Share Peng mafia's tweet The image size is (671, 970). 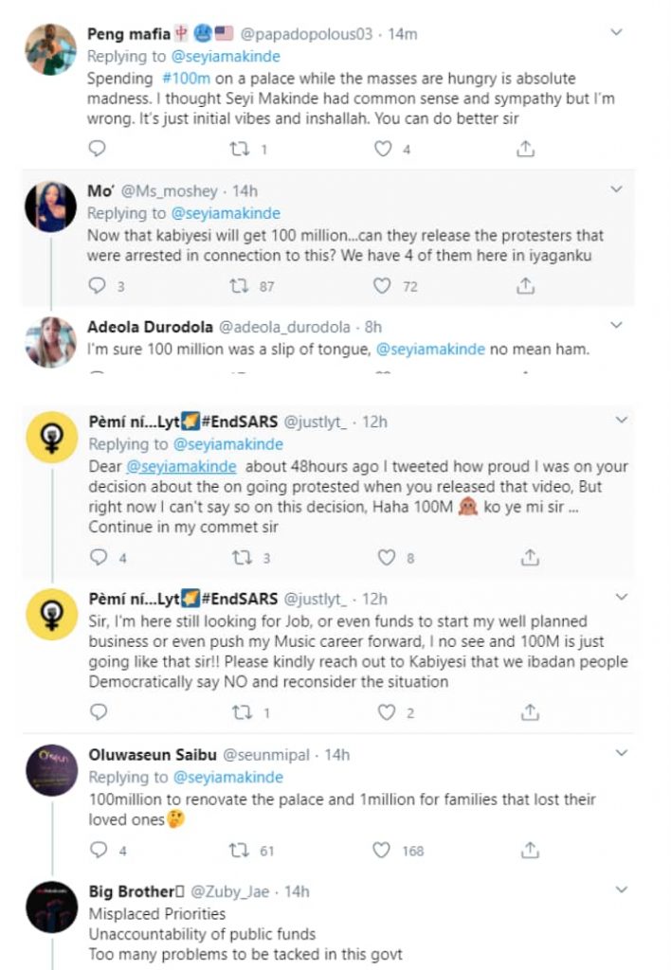pyautogui.click(x=526, y=149)
